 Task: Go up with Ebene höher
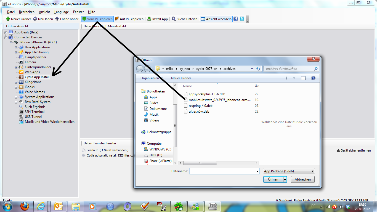pyautogui.click(x=67, y=19)
